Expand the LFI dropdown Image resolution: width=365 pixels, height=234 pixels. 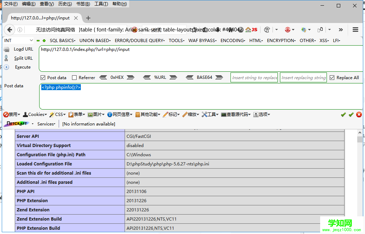[336, 41]
